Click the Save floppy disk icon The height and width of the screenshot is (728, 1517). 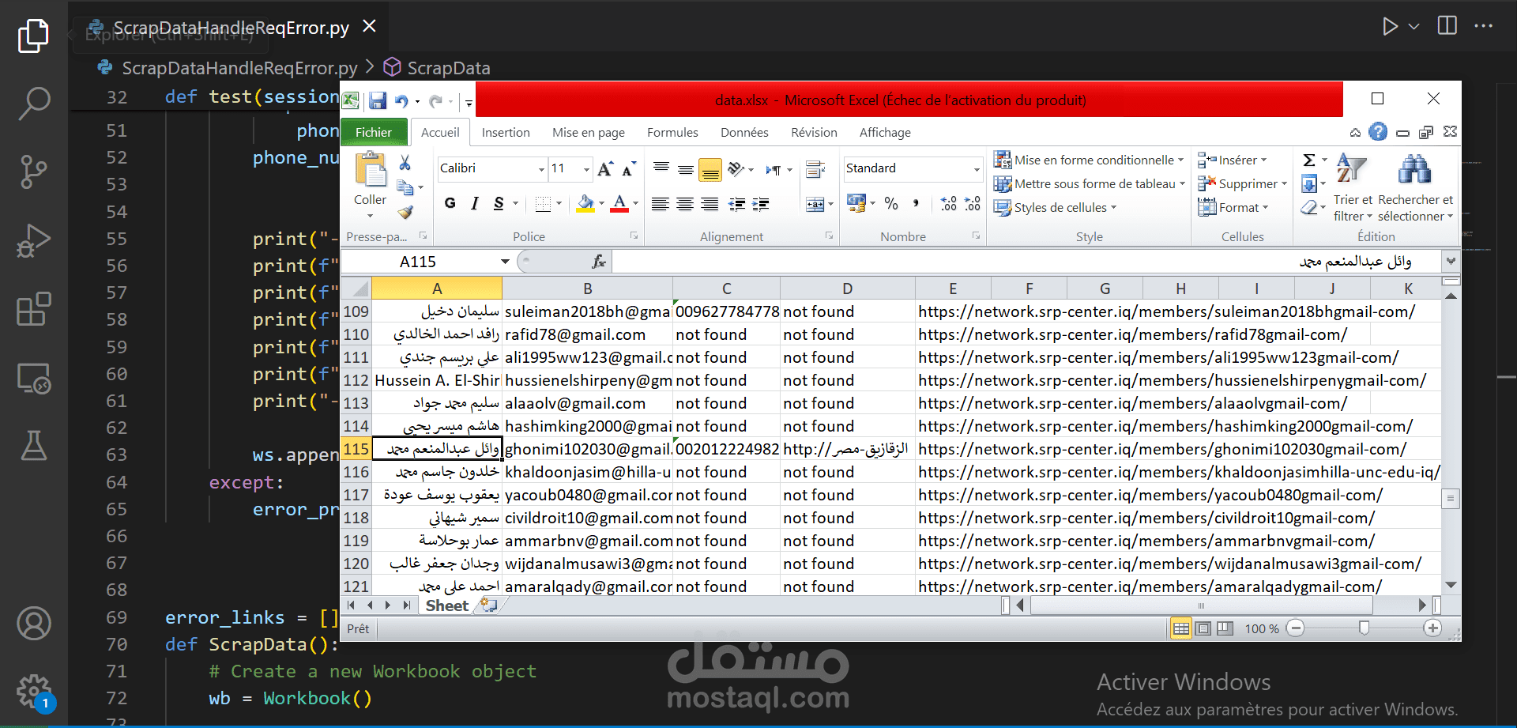378,100
